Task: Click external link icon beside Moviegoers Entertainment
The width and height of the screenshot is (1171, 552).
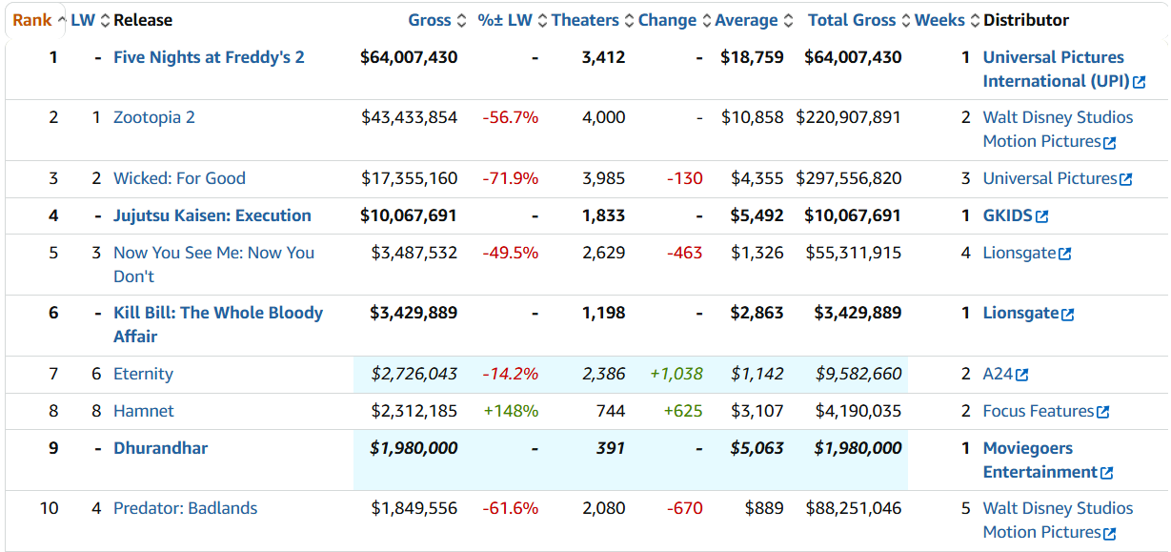Action: (x=1107, y=473)
